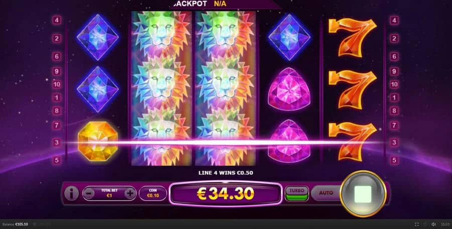
Task: Click the yellow octagon gem symbol
Action: coord(98,141)
